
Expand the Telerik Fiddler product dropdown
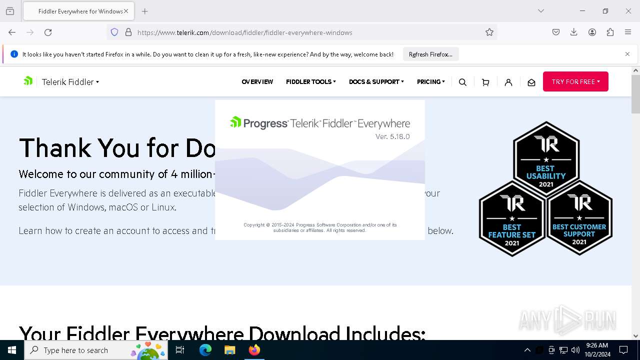pyautogui.click(x=70, y=82)
